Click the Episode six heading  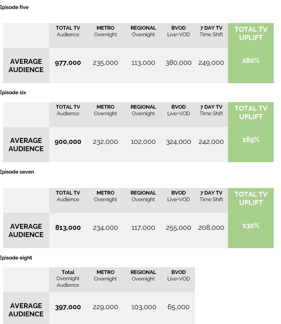click(x=13, y=92)
